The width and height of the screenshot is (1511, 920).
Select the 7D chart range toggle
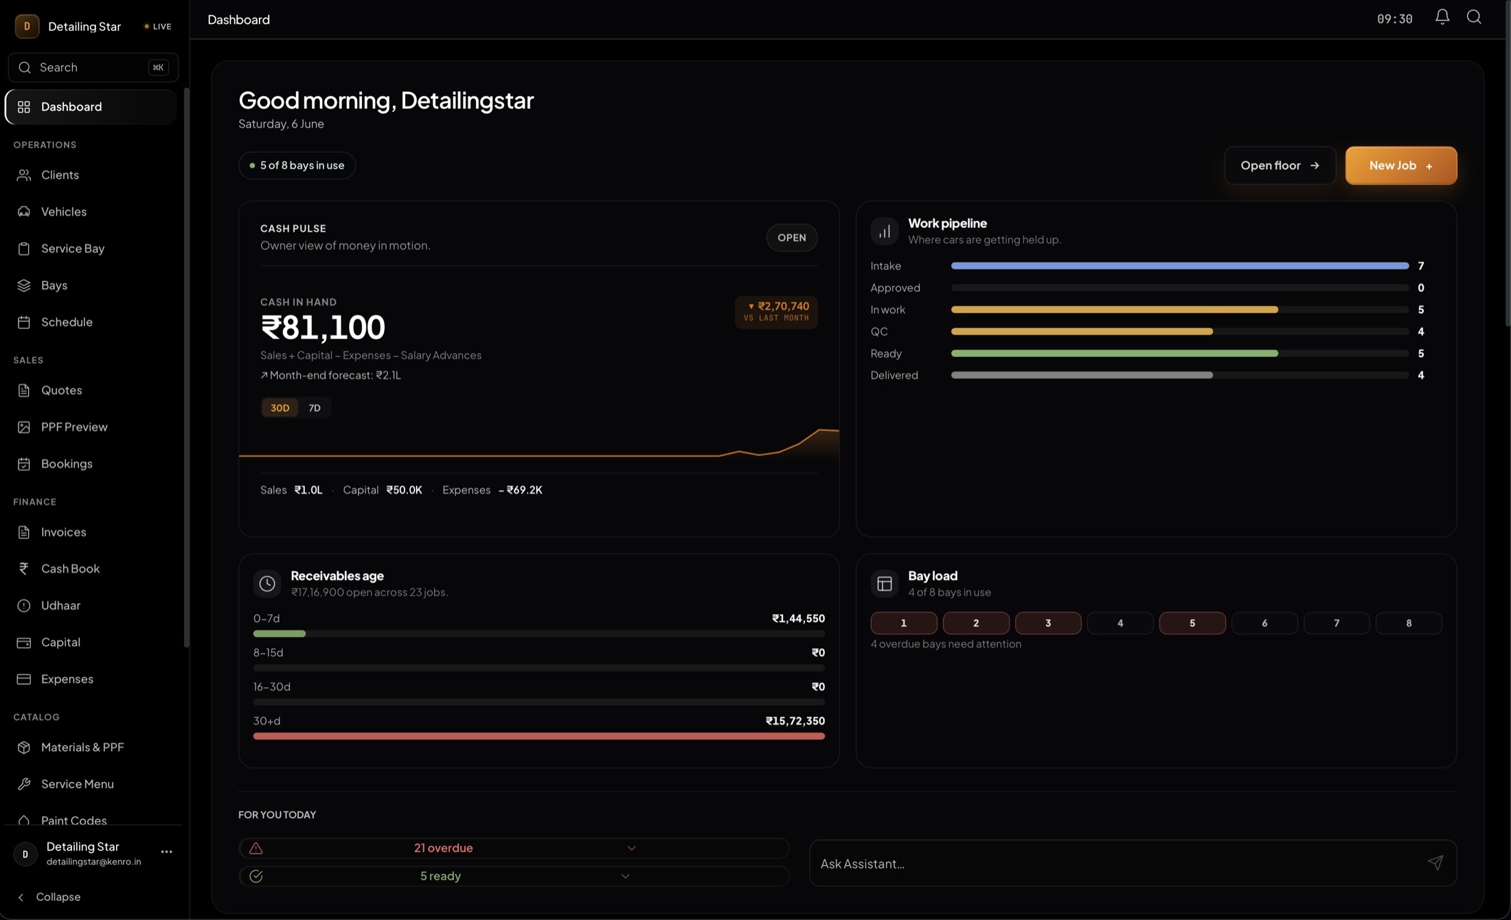pyautogui.click(x=315, y=408)
